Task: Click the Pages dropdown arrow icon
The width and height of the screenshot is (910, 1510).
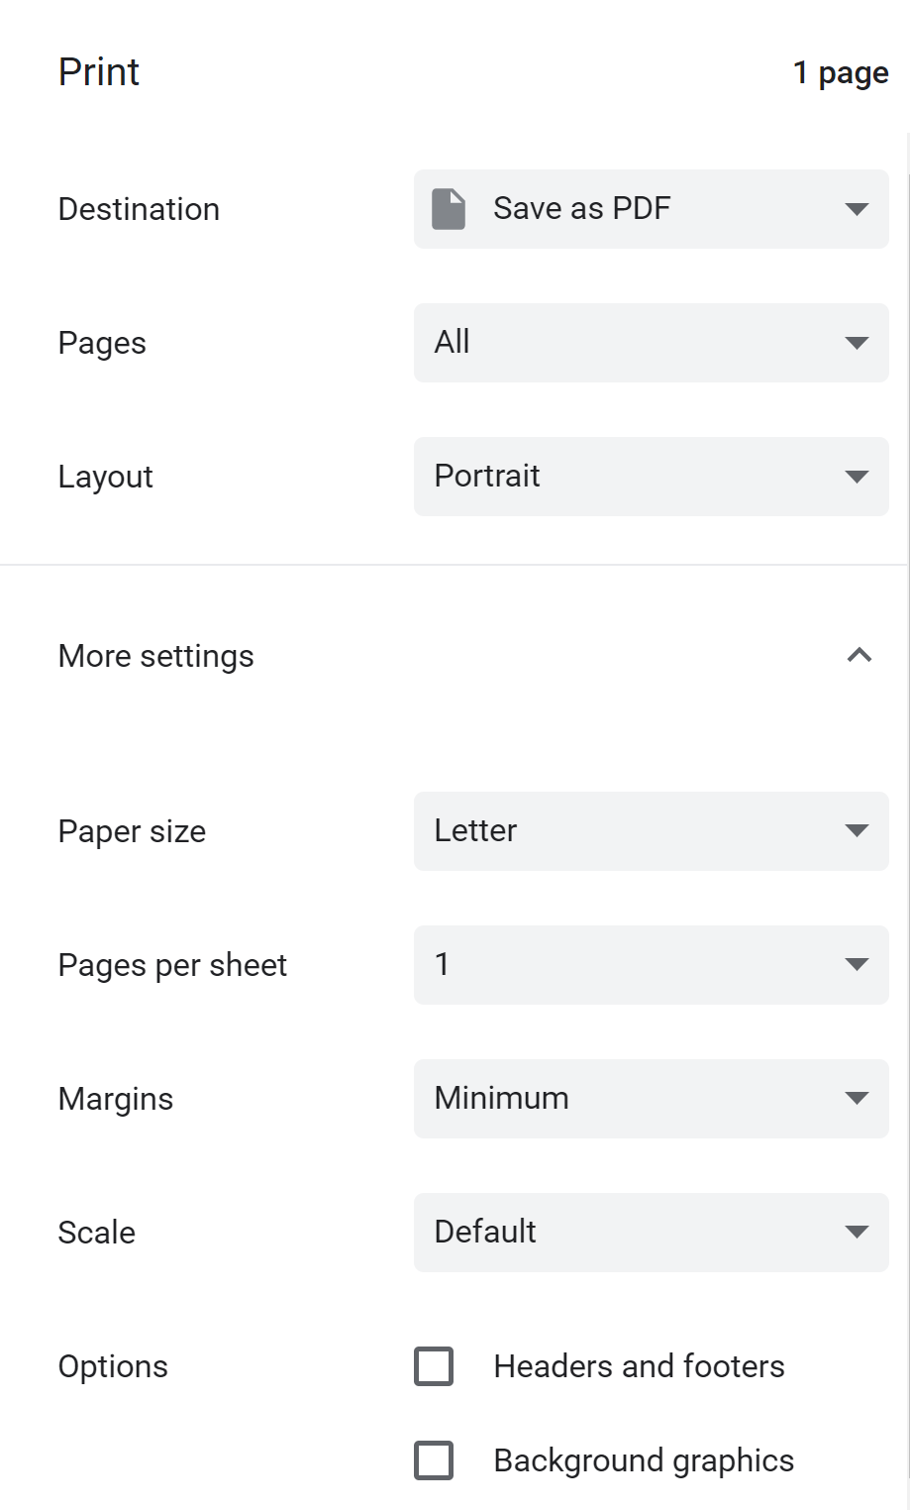Action: pyautogui.click(x=857, y=343)
